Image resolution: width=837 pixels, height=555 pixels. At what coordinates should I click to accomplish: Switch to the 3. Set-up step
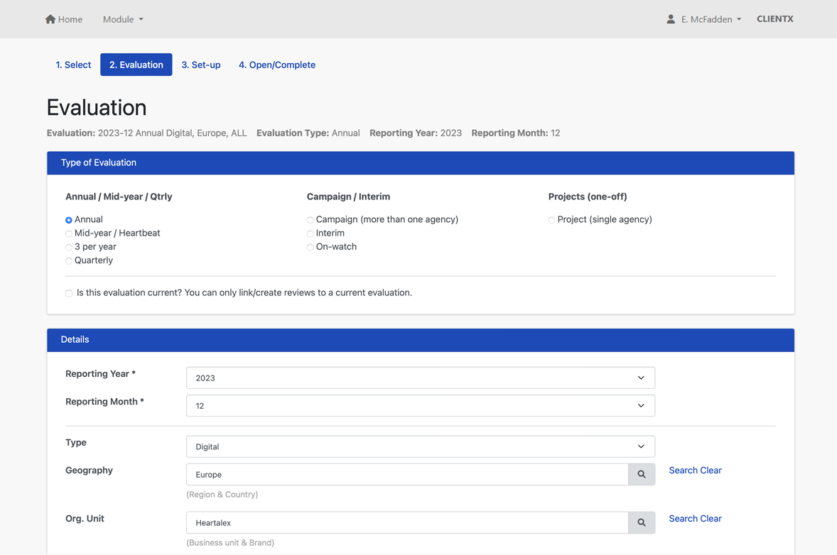tap(200, 65)
